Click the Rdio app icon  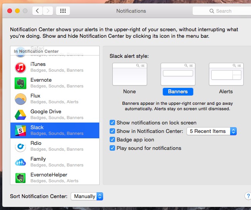[x=20, y=146]
